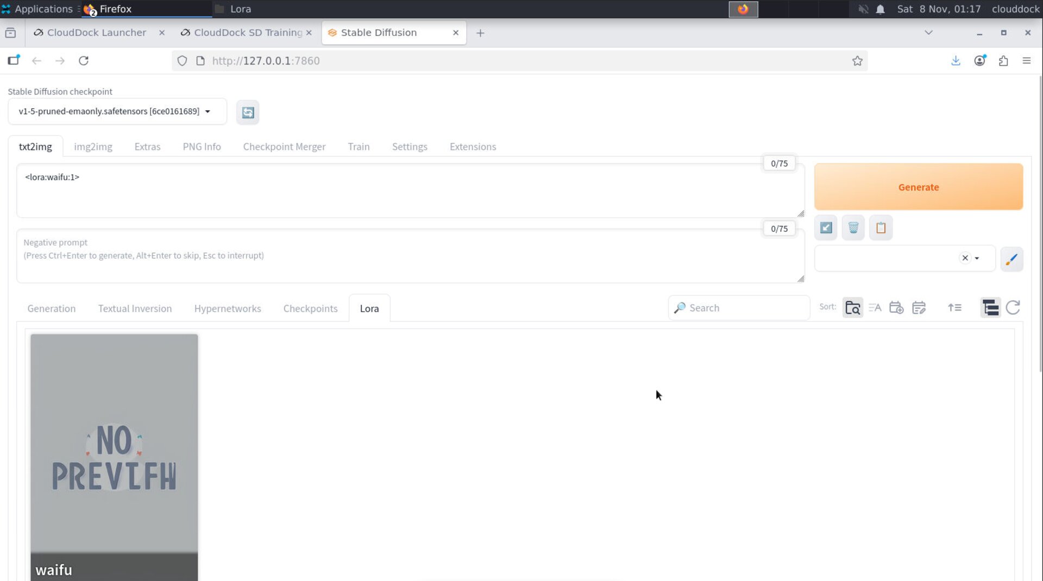
Task: Toggle the directory tree view
Action: pos(990,308)
